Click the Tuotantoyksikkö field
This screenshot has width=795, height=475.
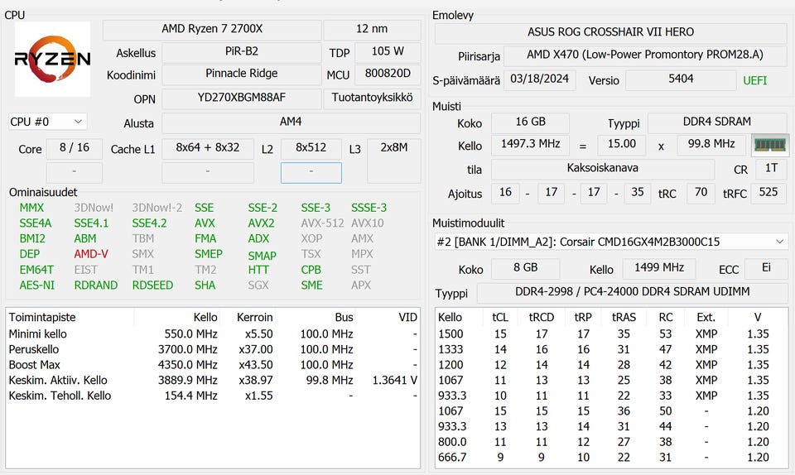[x=372, y=98]
